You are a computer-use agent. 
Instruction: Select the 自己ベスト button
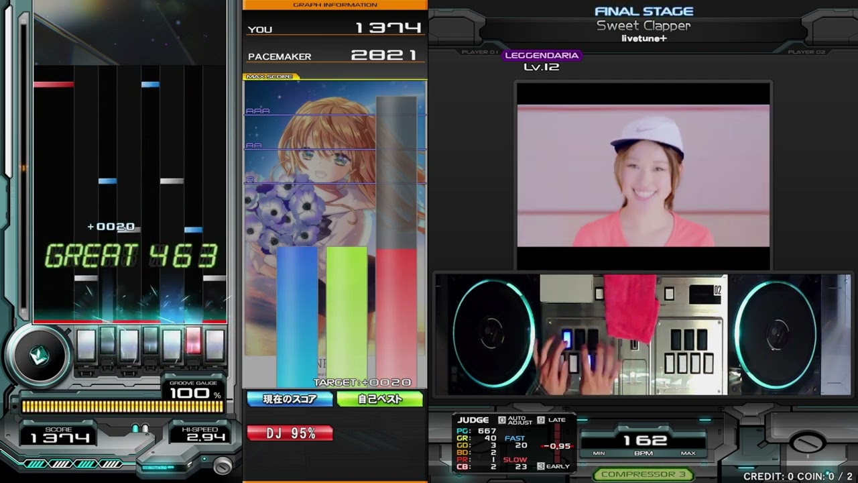coord(379,399)
